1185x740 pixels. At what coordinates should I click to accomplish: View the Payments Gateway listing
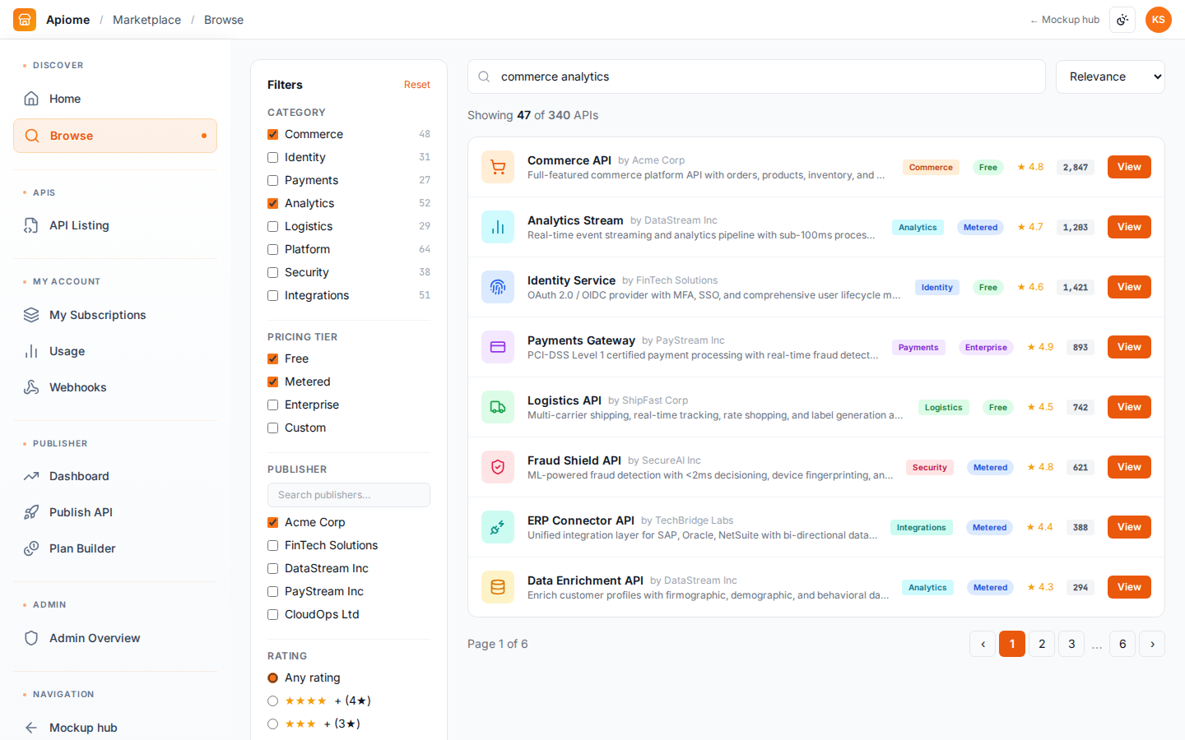[1129, 347]
